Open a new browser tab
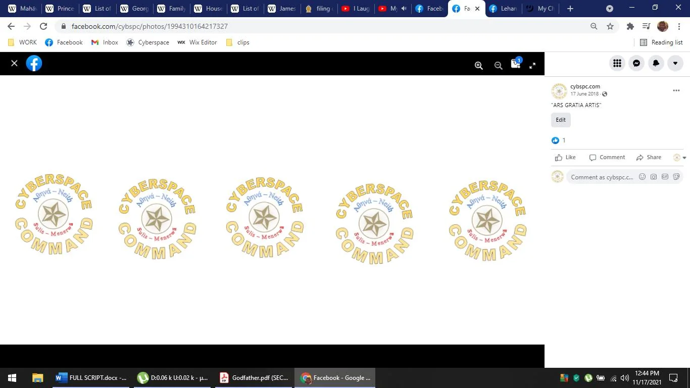The width and height of the screenshot is (690, 388). 570,9
